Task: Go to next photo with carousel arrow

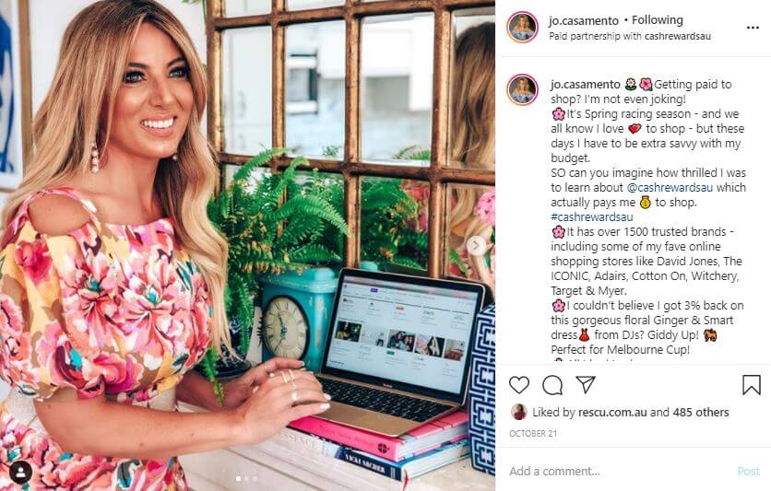Action: [x=476, y=245]
